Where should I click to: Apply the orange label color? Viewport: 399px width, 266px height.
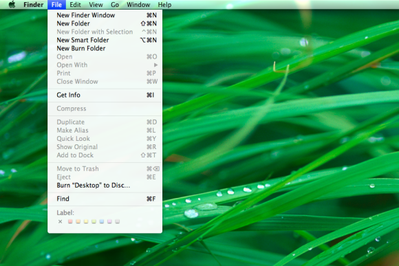(x=78, y=221)
